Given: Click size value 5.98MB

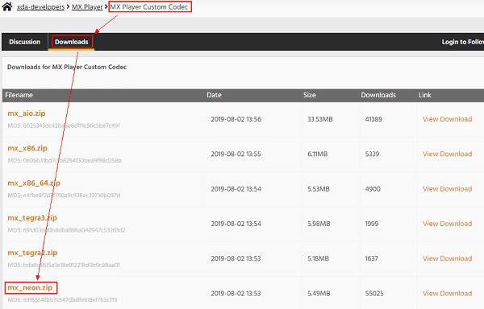Looking at the screenshot, I should (x=319, y=224).
